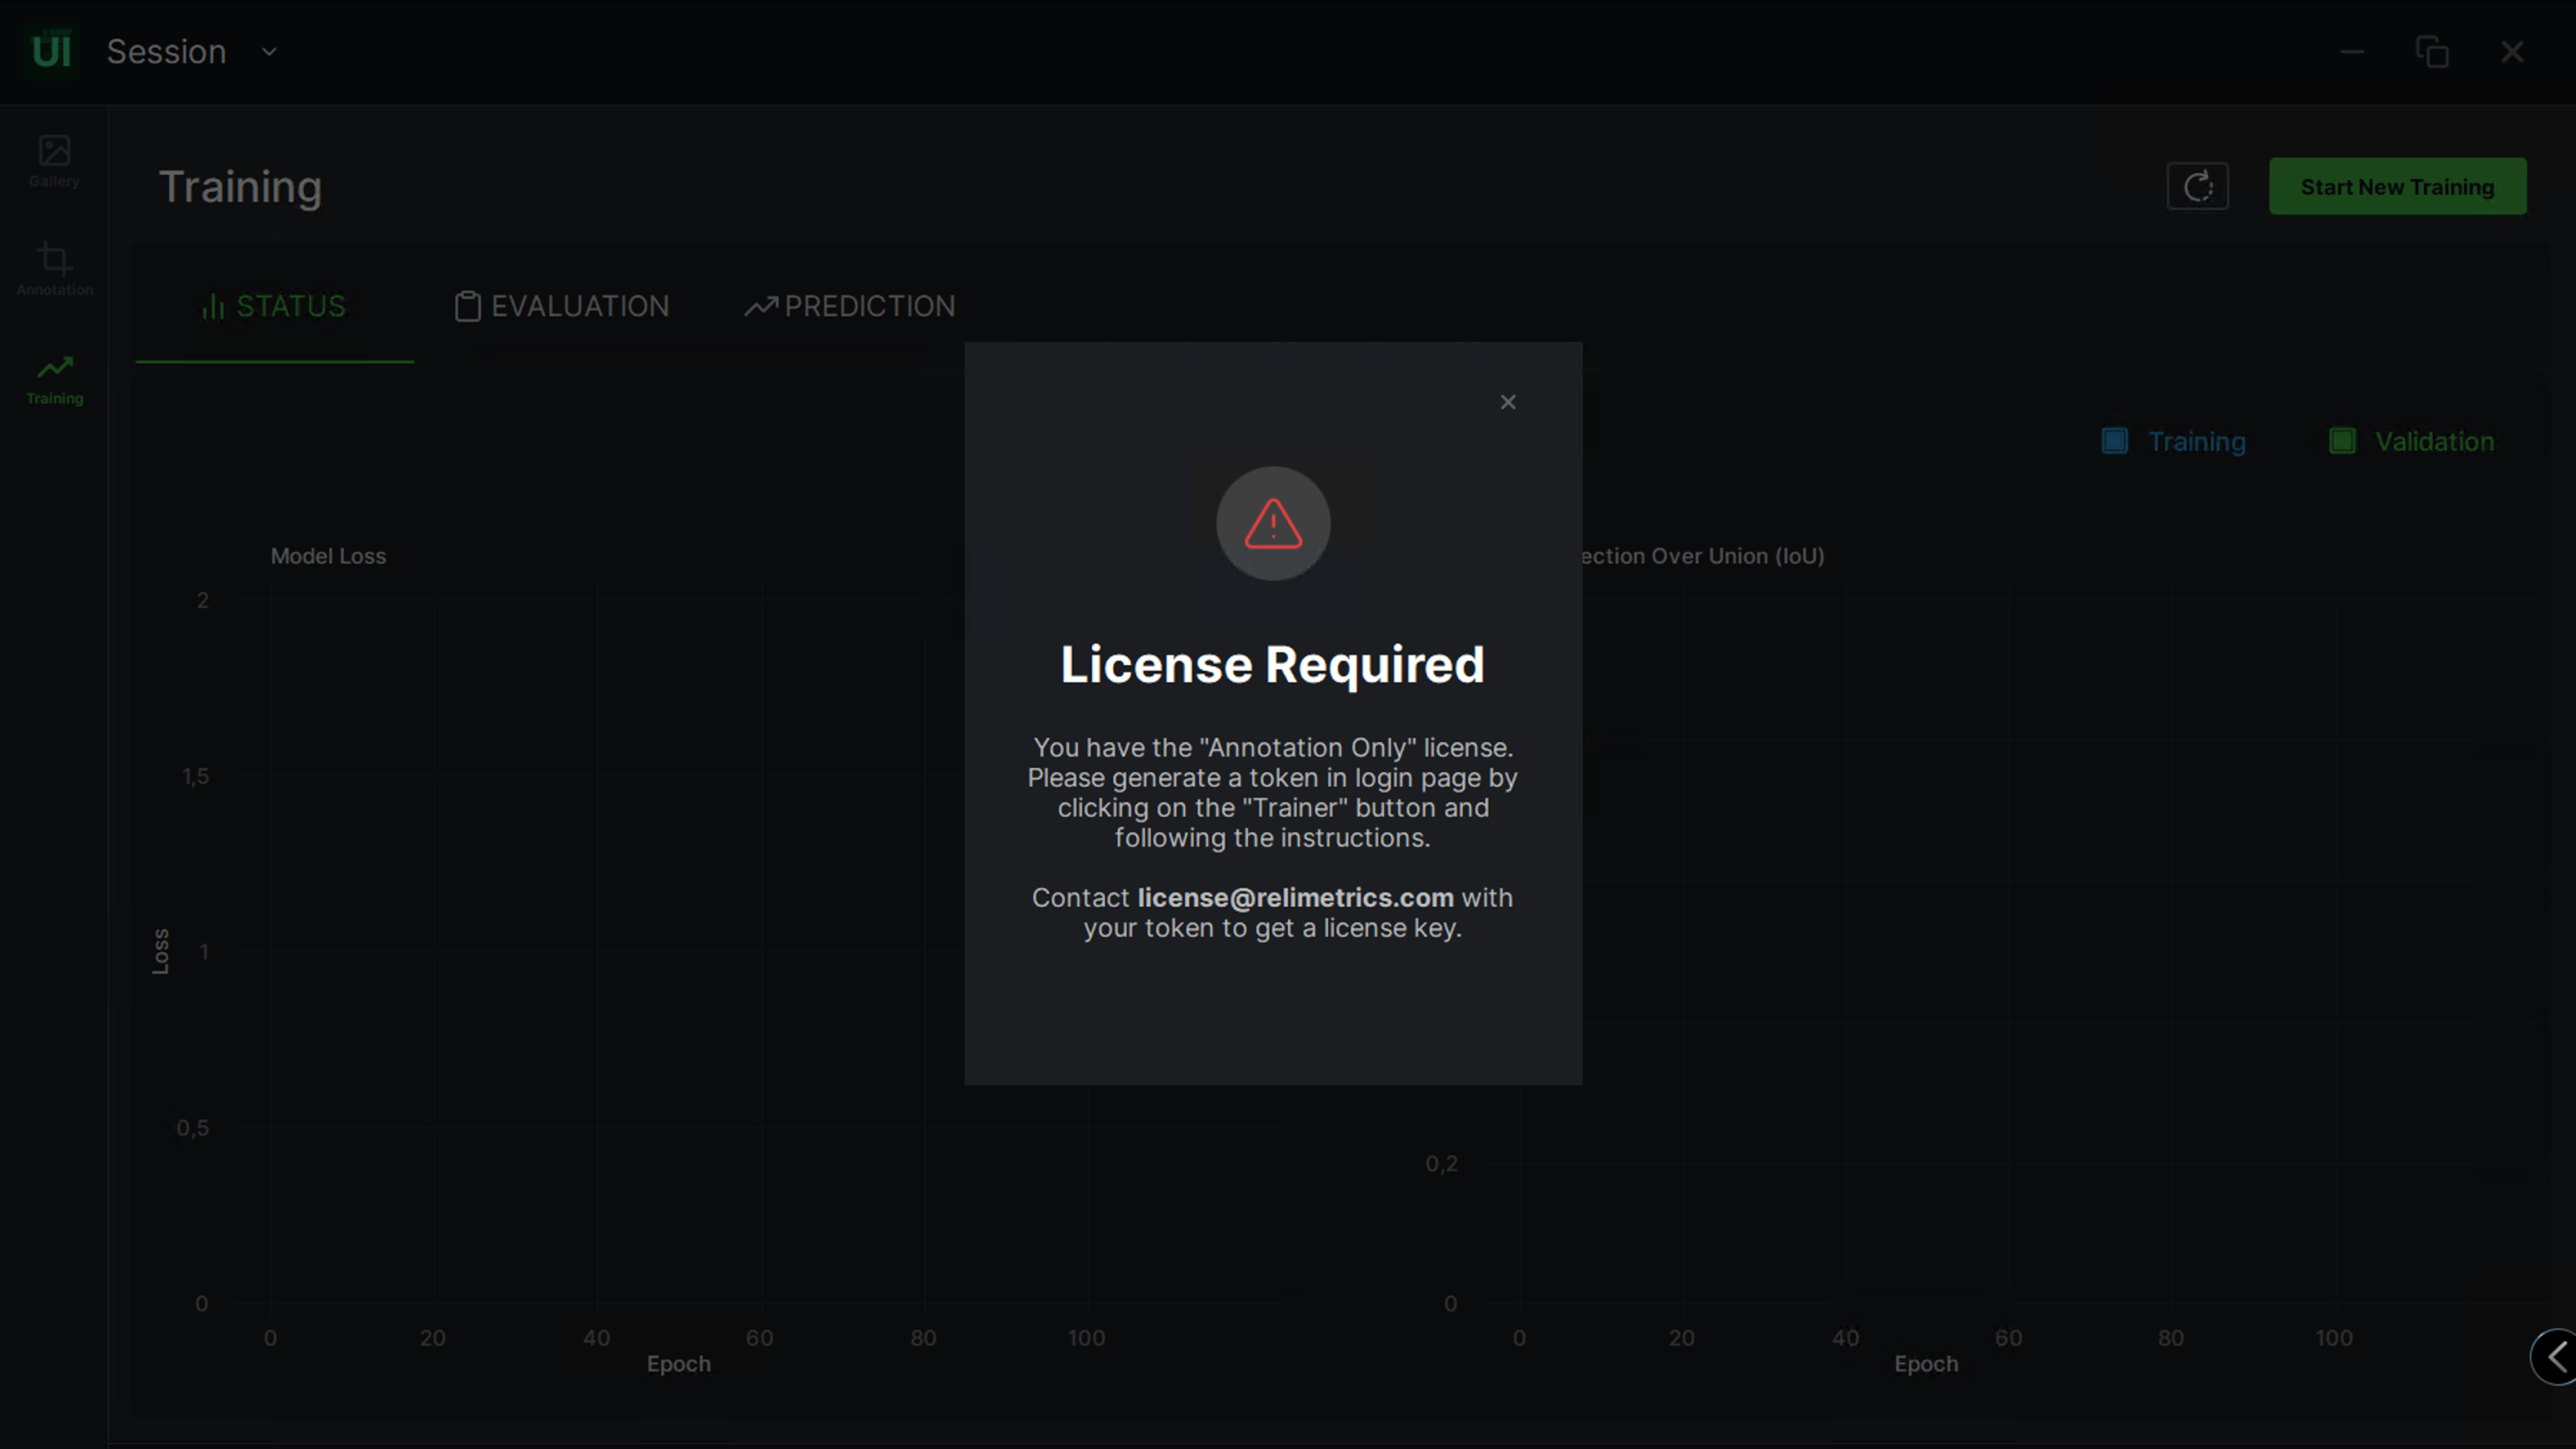Open the Session menu label
Screen dimensions: 2576x1449
click(166, 52)
